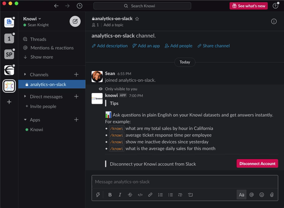Compose a new message
This screenshot has width=284, height=208.
point(75,21)
